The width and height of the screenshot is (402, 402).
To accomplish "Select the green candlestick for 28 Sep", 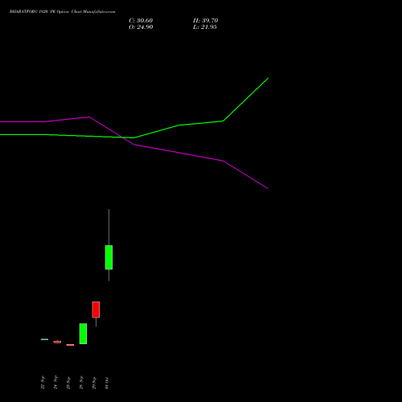I will (83, 334).
